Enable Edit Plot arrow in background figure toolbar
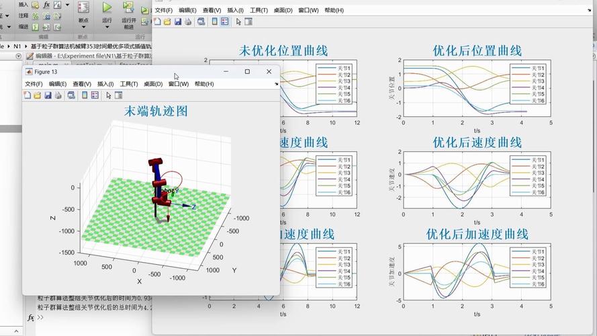This screenshot has width=597, height=336. (x=238, y=22)
